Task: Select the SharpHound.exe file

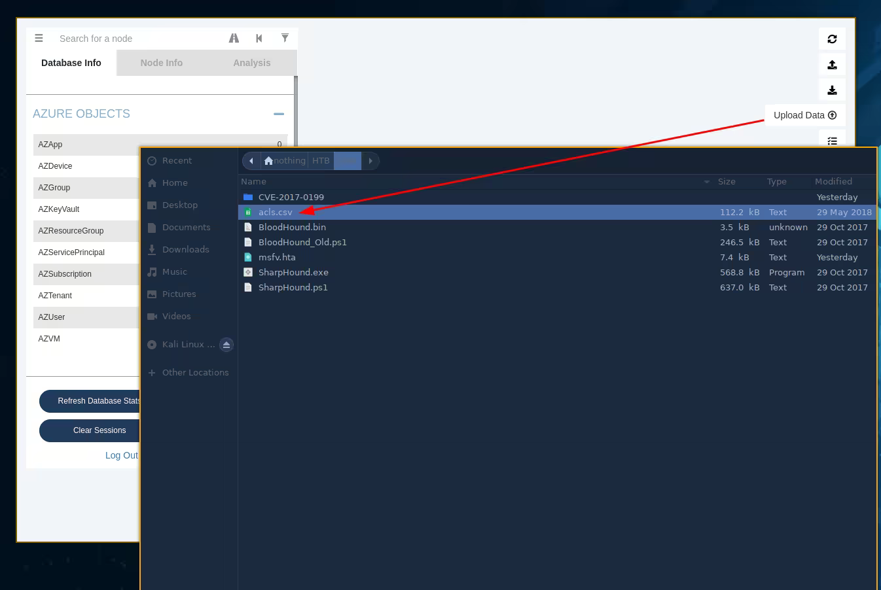Action: click(x=293, y=272)
